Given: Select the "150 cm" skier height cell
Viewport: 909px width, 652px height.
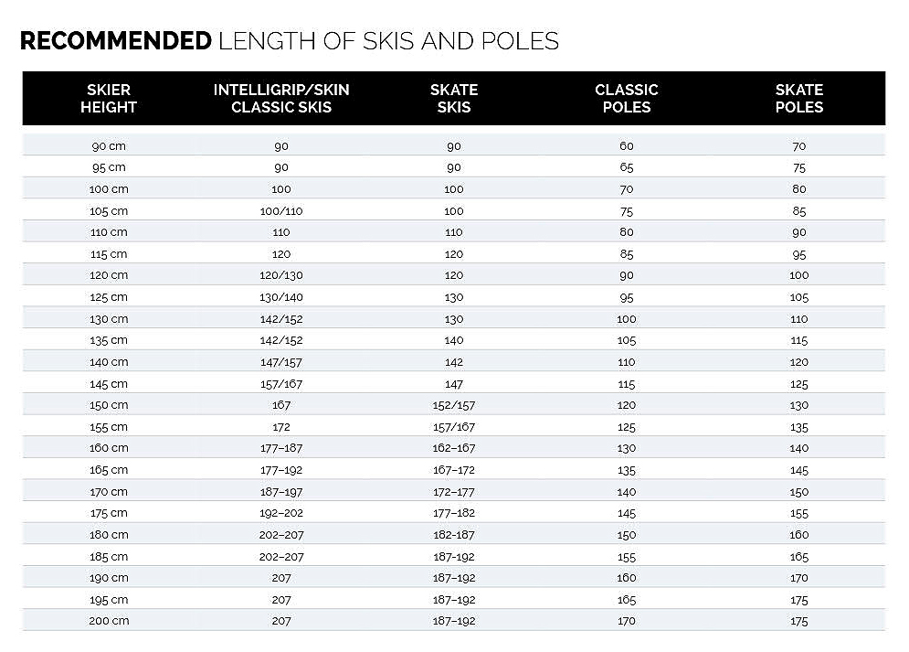Looking at the screenshot, I should pyautogui.click(x=109, y=405).
